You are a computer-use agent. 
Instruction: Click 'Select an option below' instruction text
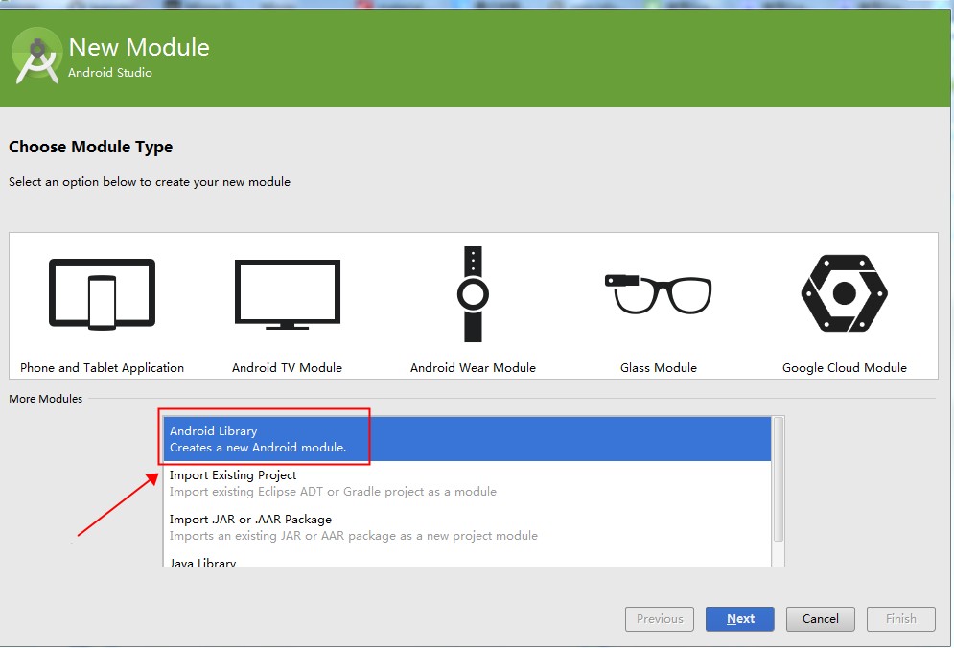[150, 182]
